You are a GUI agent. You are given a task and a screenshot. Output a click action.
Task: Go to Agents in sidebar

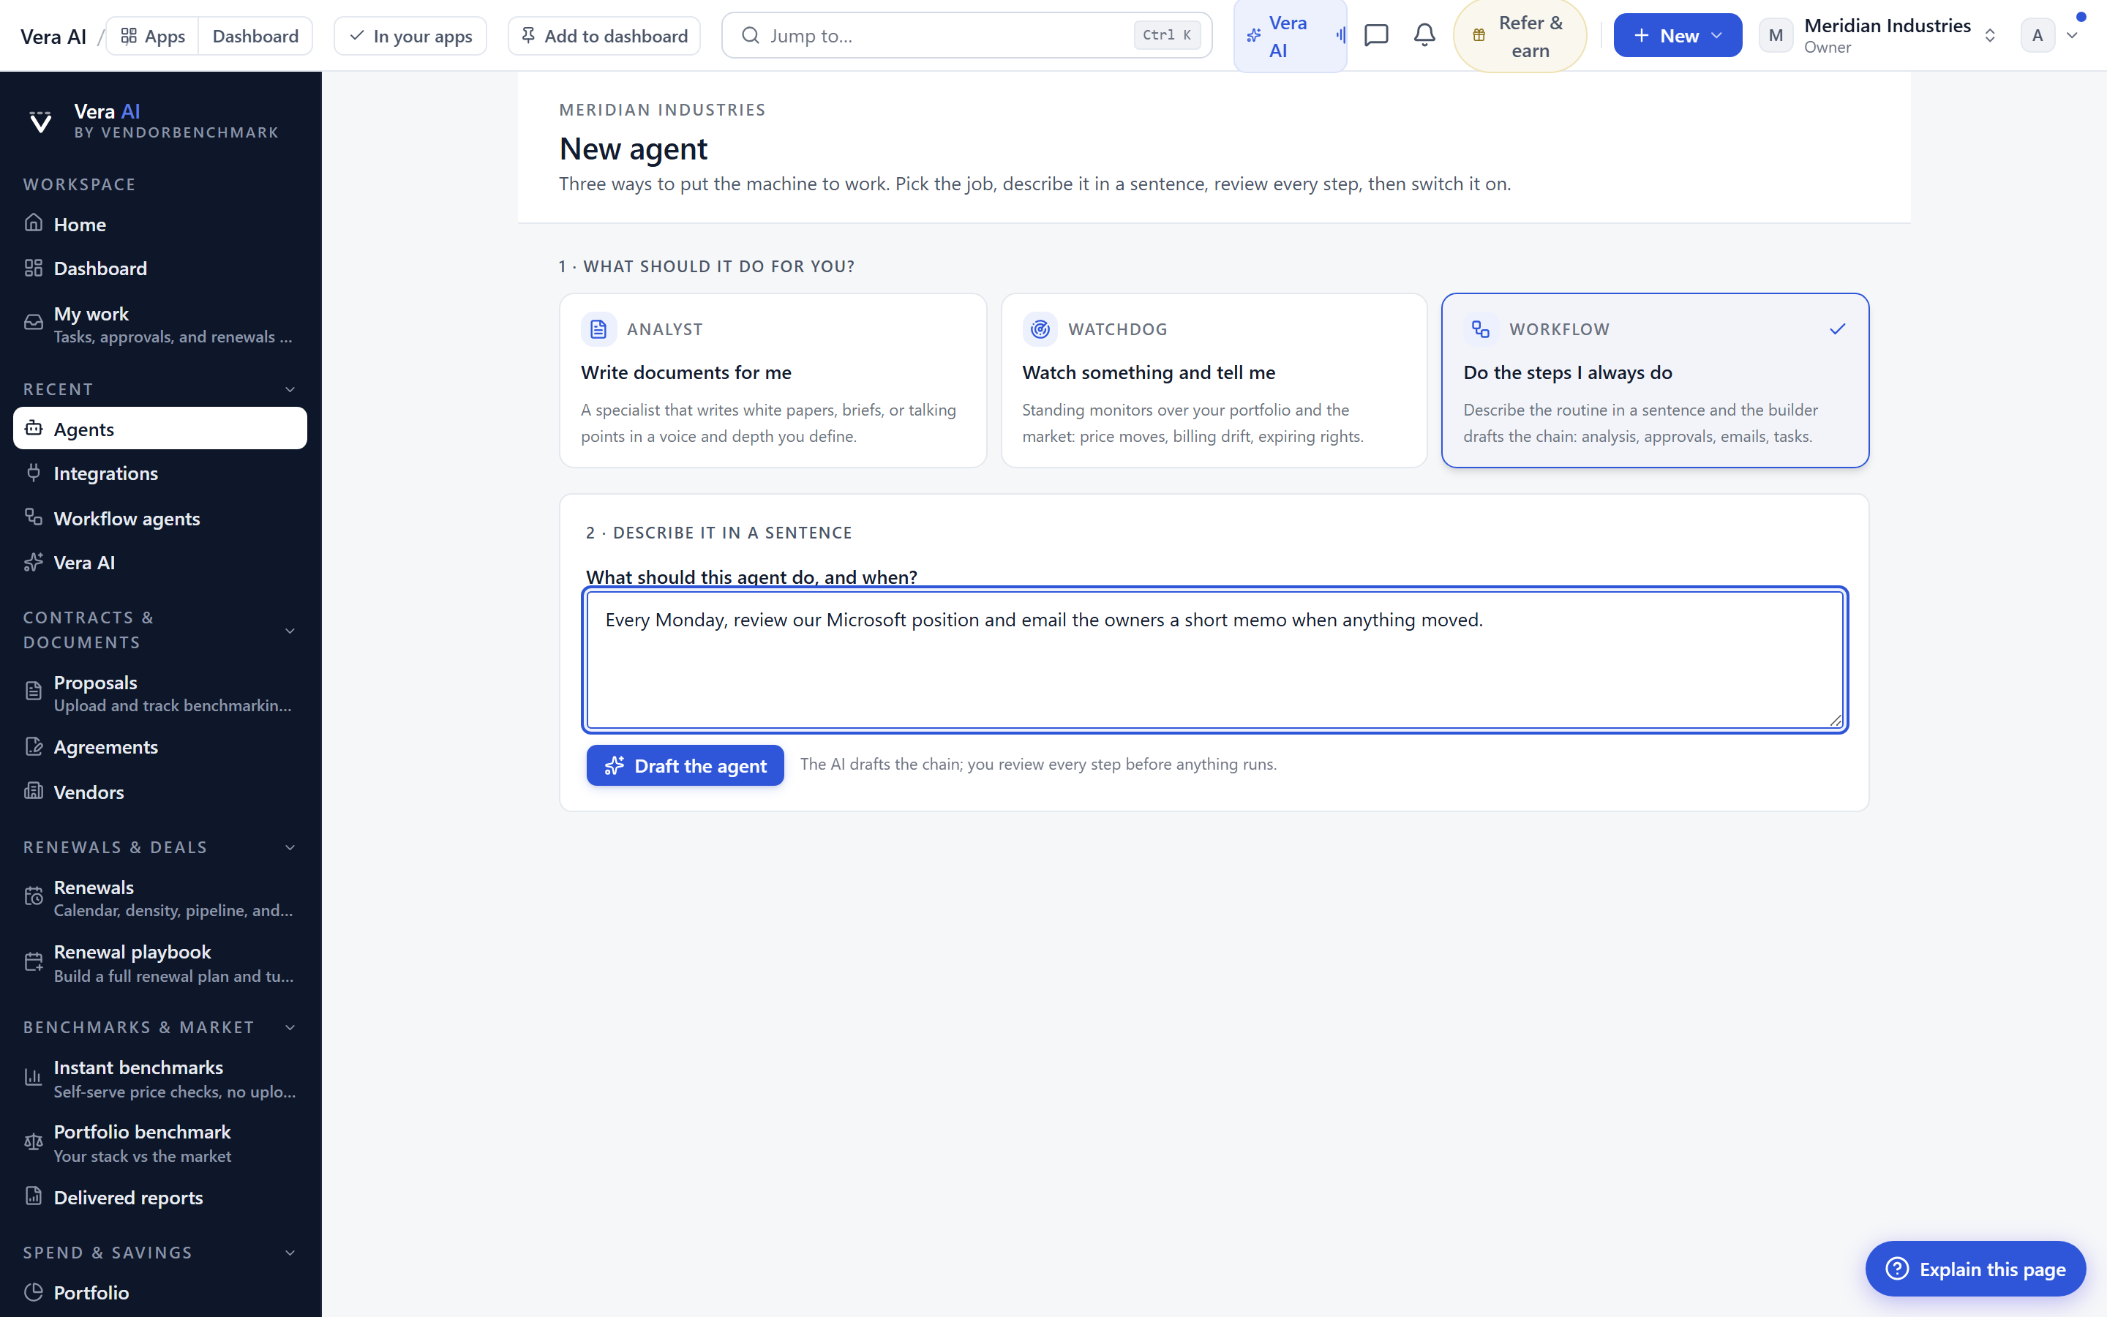(x=160, y=429)
